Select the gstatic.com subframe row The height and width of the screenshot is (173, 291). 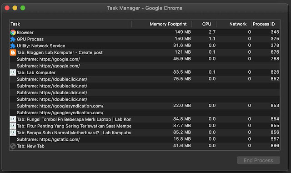pos(145,139)
